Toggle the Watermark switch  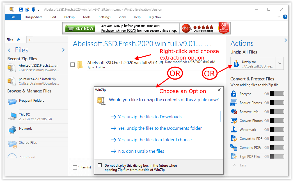(277, 129)
